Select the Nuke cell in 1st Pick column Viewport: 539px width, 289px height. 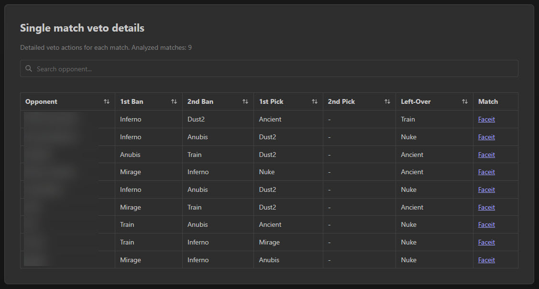click(x=267, y=172)
